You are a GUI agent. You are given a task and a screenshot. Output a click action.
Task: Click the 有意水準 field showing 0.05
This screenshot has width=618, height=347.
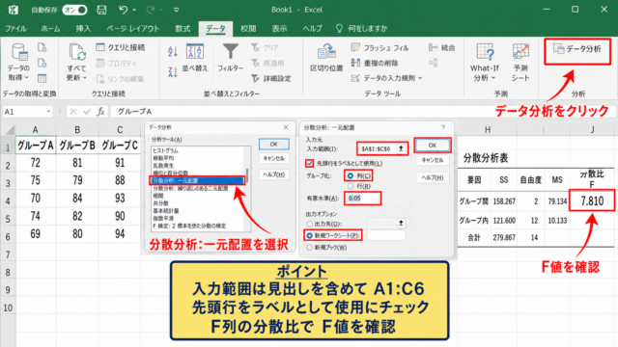(363, 199)
